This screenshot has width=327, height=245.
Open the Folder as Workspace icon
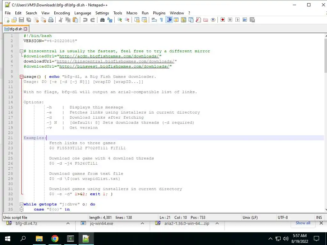[x=206, y=20]
